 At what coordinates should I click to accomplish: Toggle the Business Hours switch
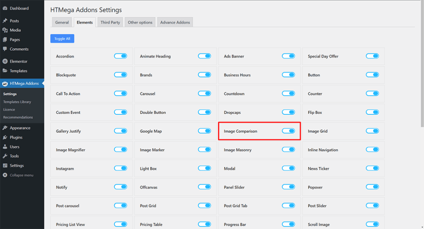(x=288, y=75)
